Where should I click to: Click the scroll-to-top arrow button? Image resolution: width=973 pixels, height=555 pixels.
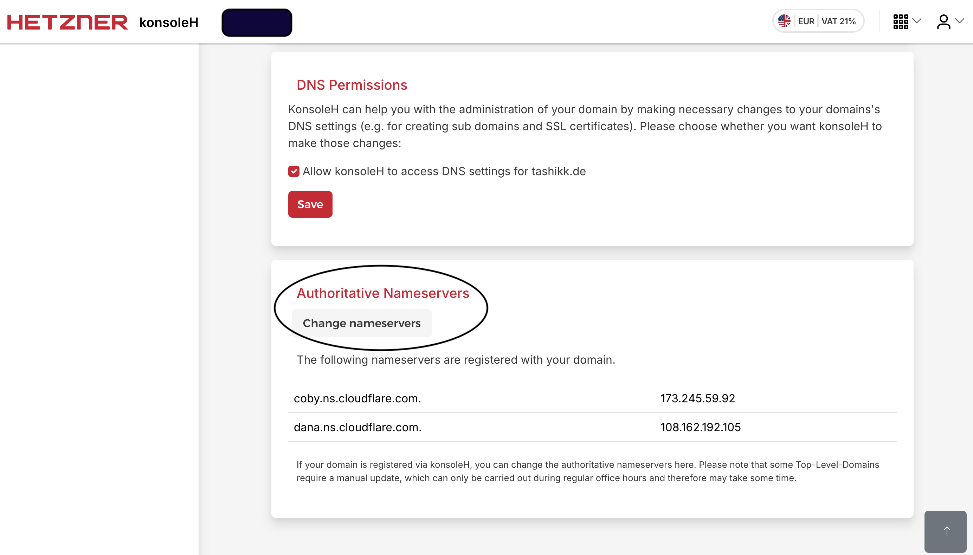tap(946, 531)
